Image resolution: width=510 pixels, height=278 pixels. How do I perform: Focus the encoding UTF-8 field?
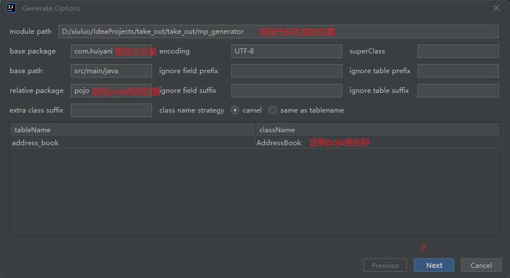(286, 51)
